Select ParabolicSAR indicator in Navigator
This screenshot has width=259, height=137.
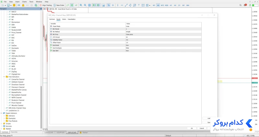pos(16,30)
